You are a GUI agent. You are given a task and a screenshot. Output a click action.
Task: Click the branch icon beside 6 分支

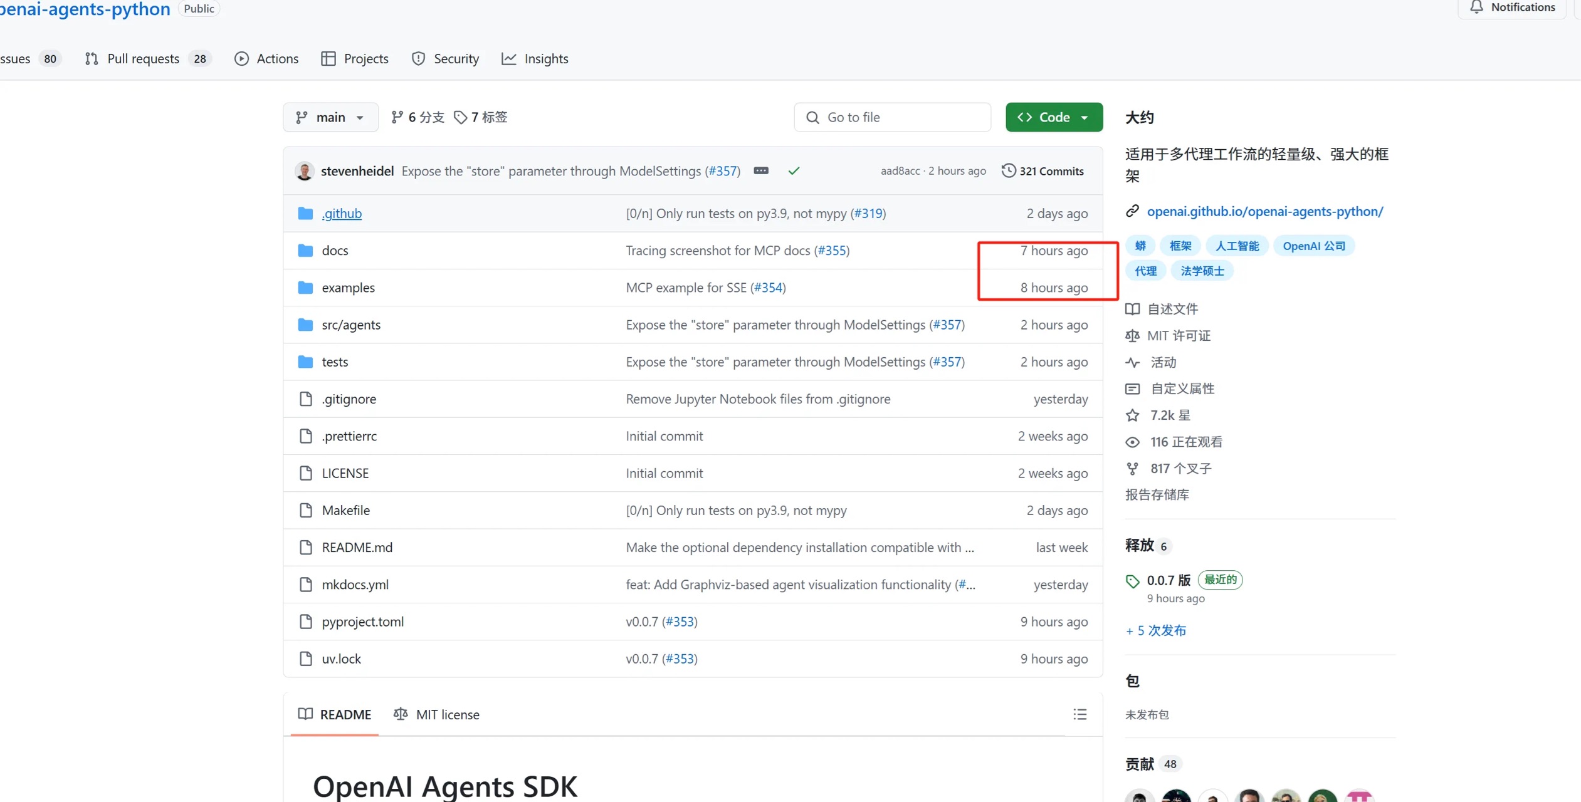[397, 117]
